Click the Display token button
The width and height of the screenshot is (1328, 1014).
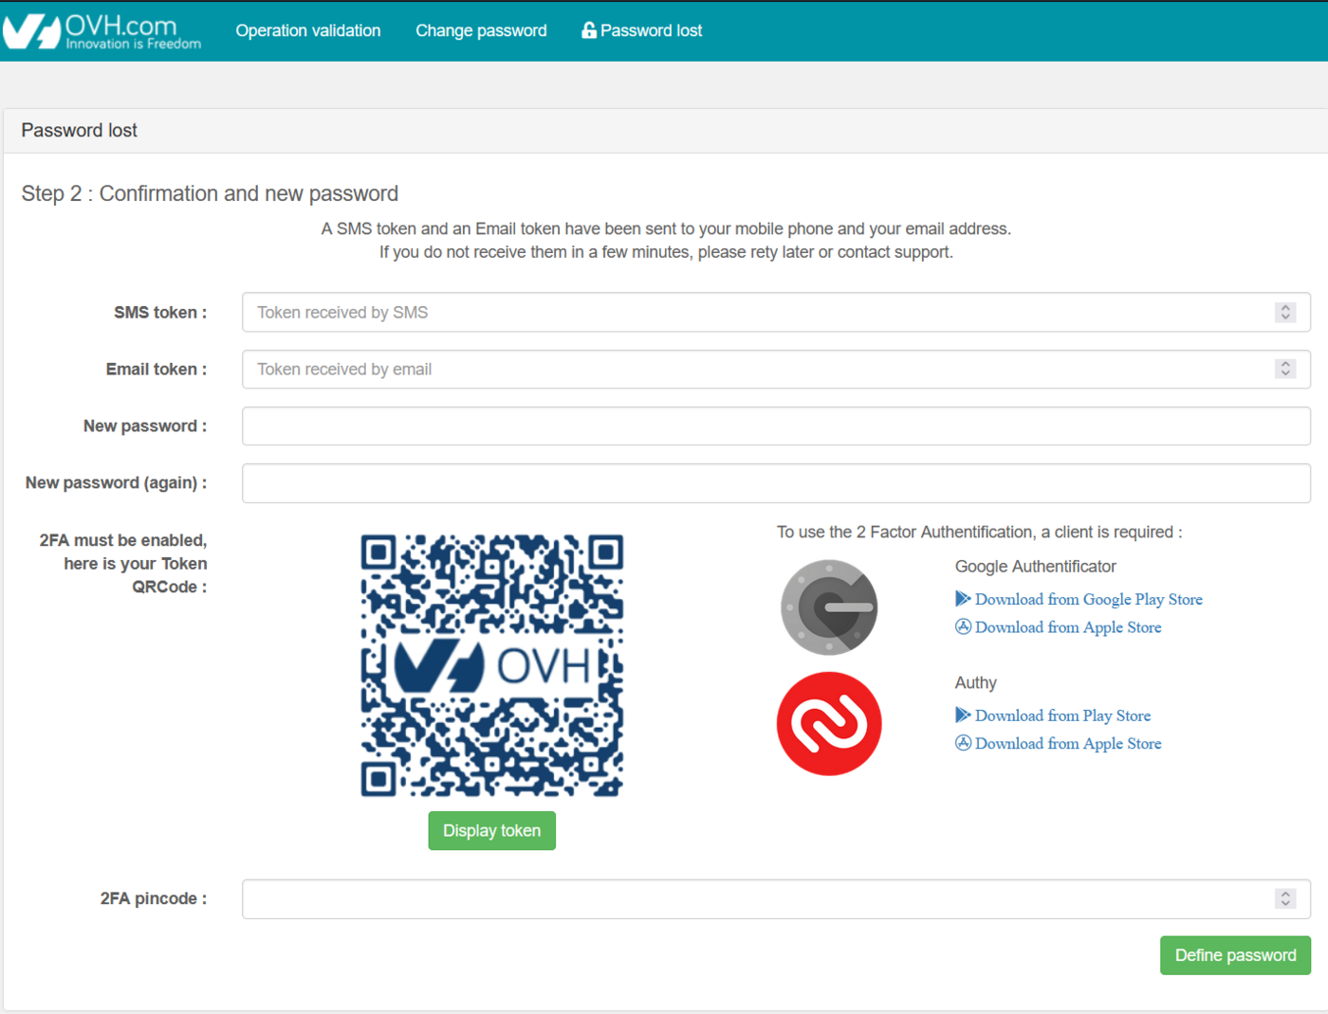coord(491,830)
